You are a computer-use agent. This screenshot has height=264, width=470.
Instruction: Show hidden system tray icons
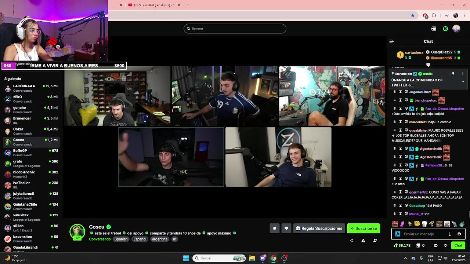(406, 258)
